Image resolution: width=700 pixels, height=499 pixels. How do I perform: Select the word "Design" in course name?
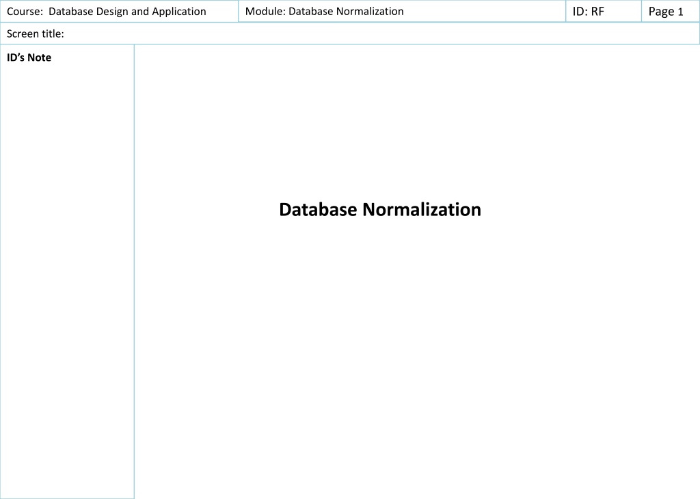[112, 12]
